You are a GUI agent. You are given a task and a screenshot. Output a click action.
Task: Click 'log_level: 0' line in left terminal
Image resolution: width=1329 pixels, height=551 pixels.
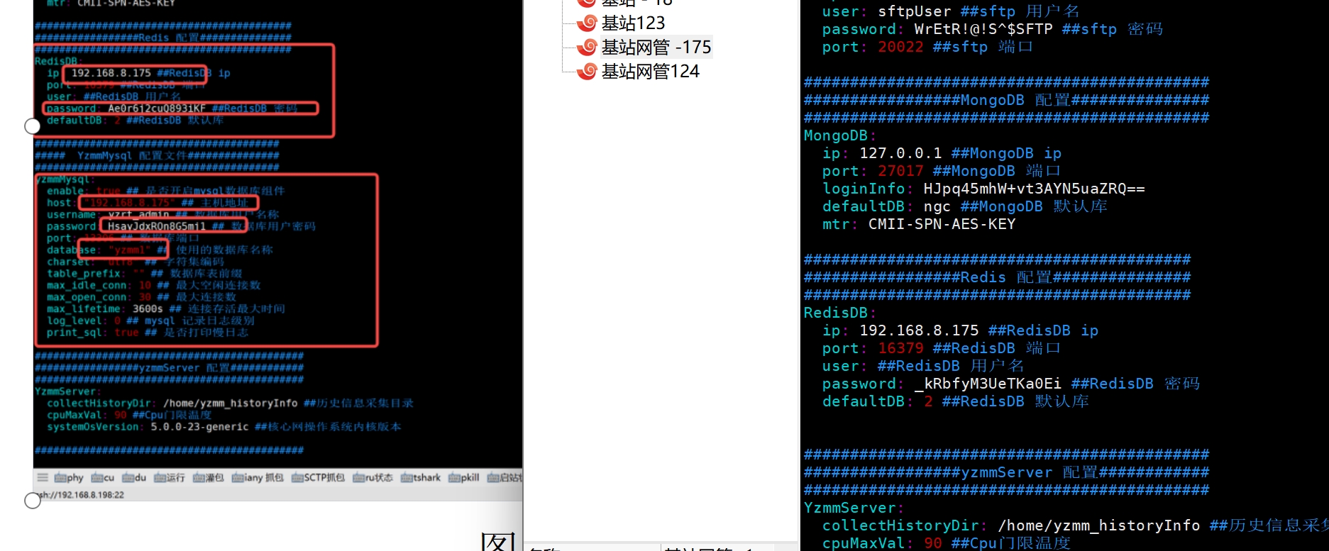pos(150,321)
